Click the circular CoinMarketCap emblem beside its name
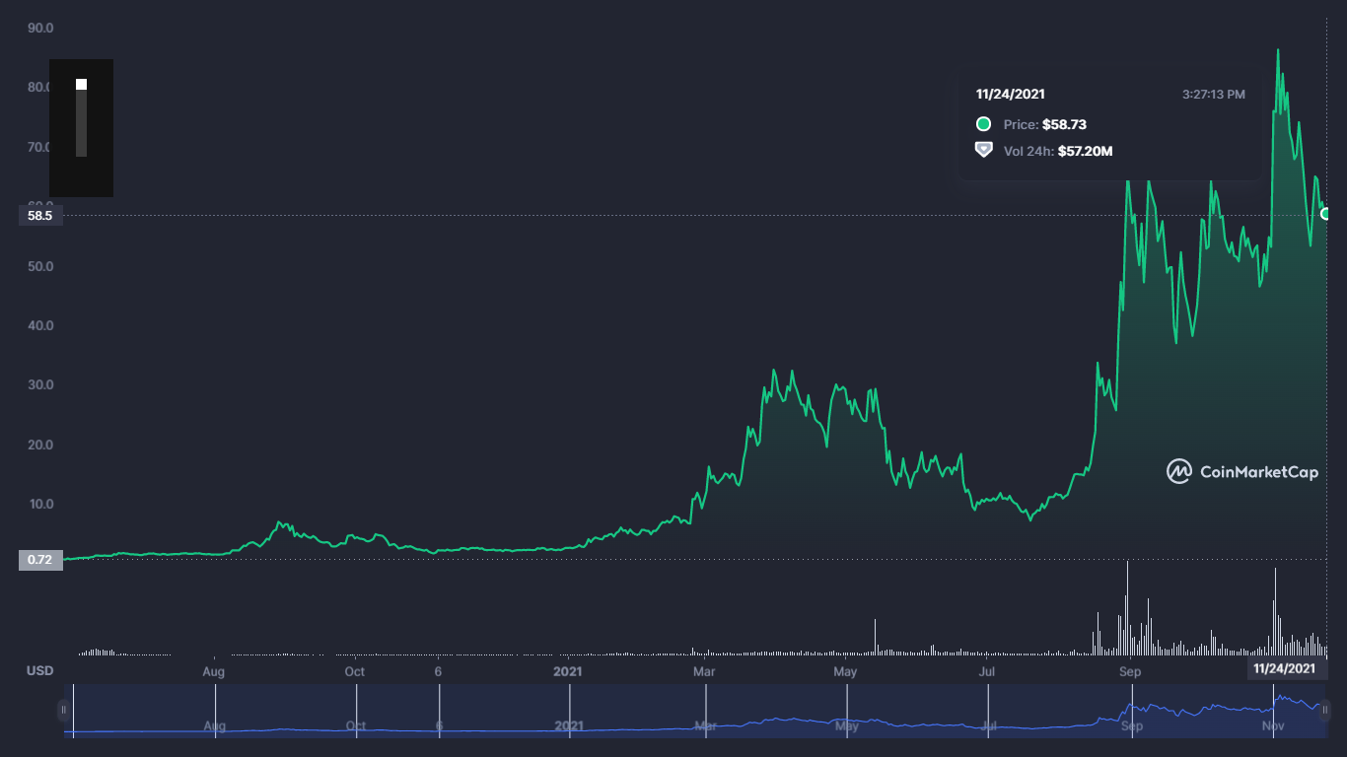 click(1179, 472)
